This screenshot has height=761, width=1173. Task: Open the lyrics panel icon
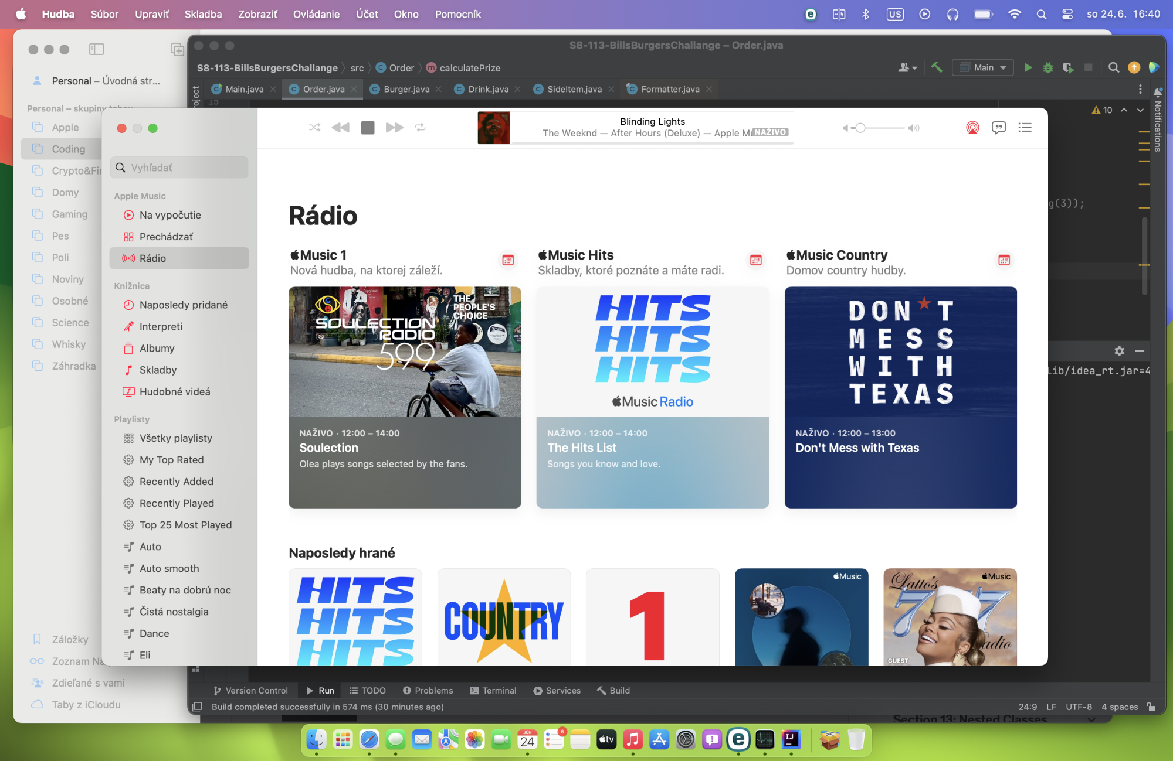[x=998, y=127]
